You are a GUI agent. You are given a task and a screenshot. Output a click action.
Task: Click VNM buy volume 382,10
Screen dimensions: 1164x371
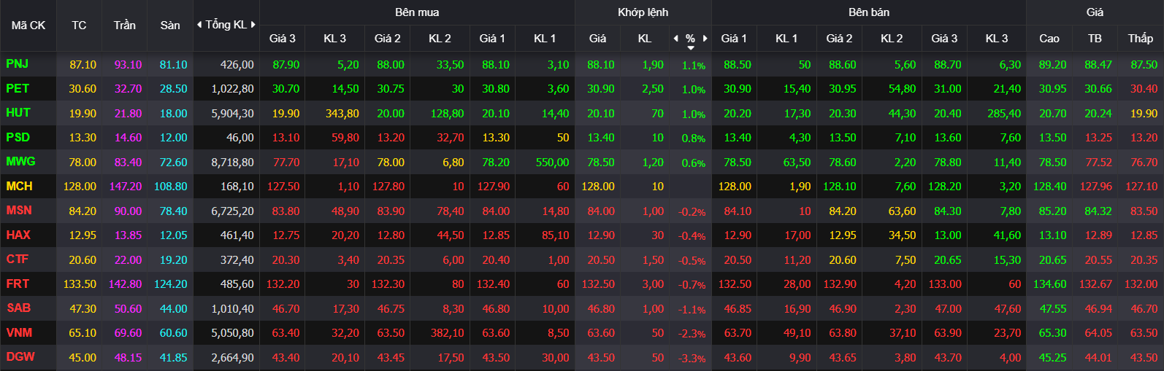448,333
